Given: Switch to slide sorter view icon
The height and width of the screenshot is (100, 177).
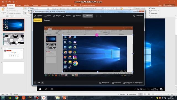Looking at the screenshot, I should (145, 94).
